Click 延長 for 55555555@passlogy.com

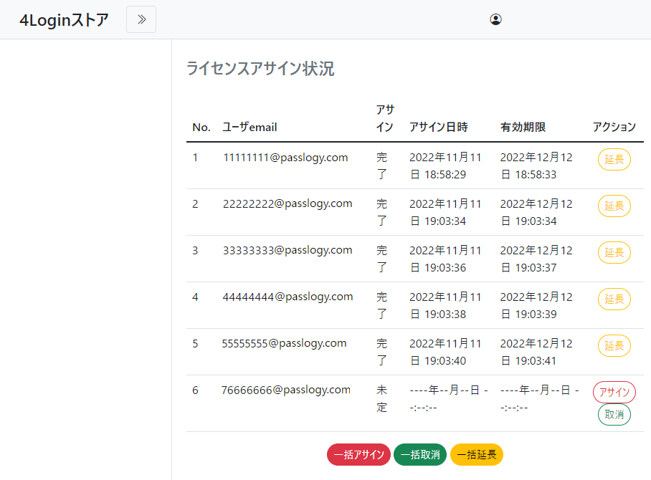tap(614, 345)
